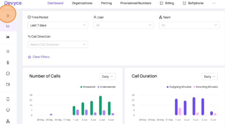This screenshot has height=124, width=225.
Task: Open the Billing link
Action: click(169, 3)
